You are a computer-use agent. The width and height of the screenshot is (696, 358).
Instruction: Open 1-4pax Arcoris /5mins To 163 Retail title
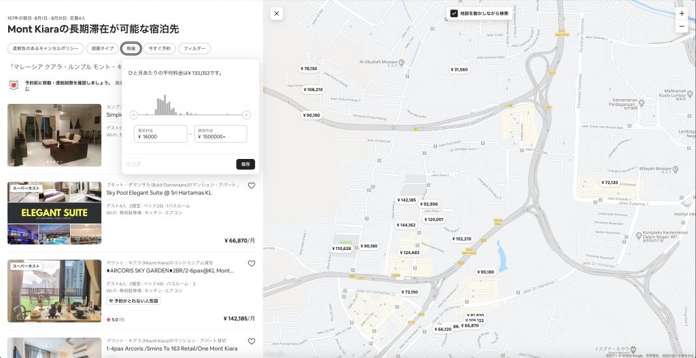pos(172,348)
